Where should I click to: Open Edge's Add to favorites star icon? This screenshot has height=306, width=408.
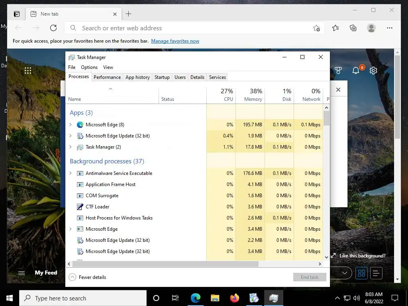point(316,28)
